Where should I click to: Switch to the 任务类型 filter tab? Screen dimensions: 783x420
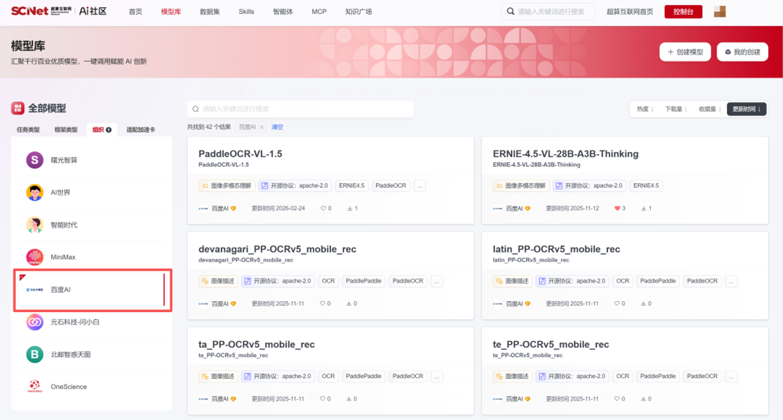(x=28, y=129)
